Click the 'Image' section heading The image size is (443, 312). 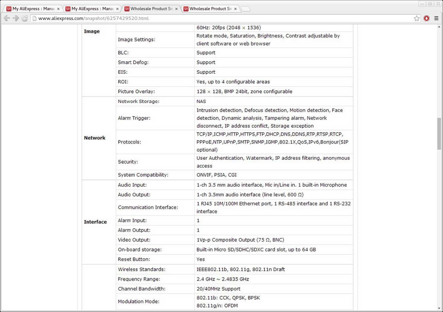point(92,31)
